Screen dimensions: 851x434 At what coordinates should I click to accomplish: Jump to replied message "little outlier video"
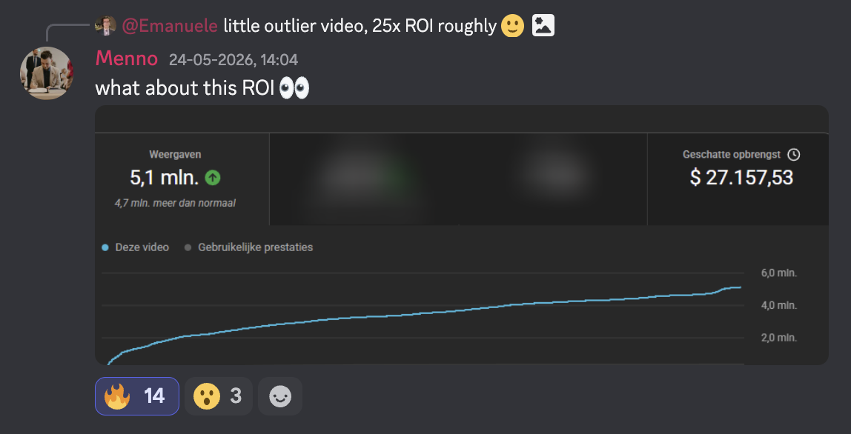click(360, 25)
